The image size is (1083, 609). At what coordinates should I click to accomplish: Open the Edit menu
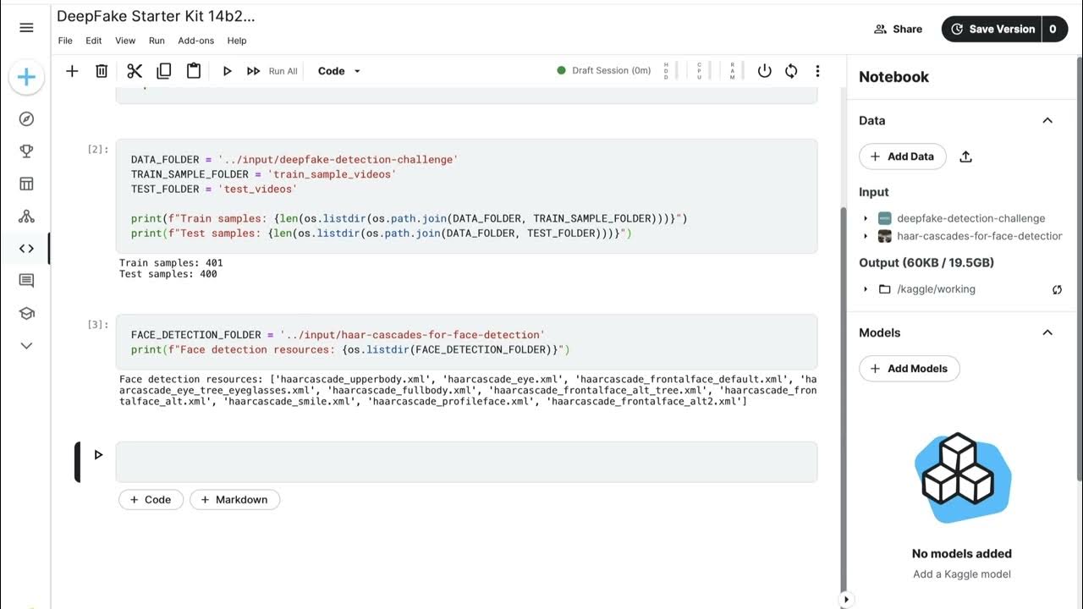pos(93,41)
